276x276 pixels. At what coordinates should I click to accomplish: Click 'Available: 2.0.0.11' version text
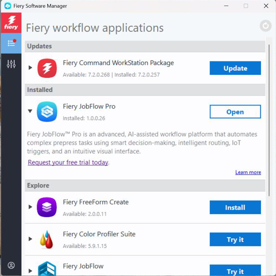(85, 214)
